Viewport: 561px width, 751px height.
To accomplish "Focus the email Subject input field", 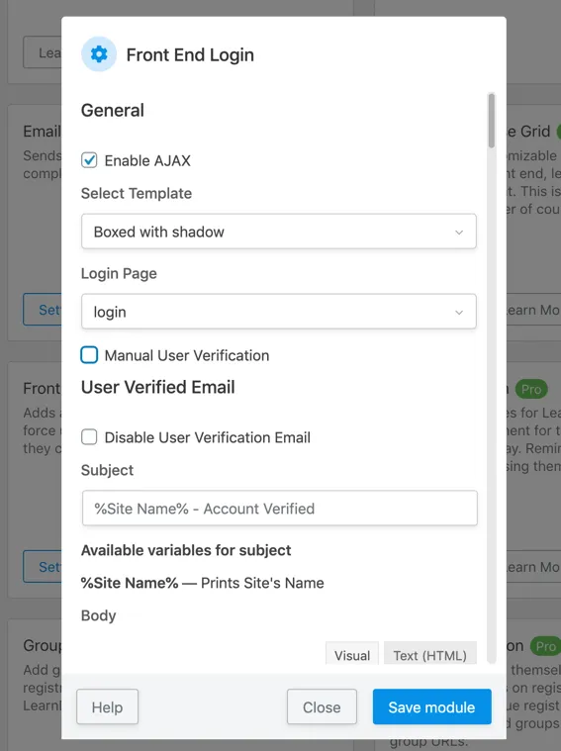I will tap(279, 509).
